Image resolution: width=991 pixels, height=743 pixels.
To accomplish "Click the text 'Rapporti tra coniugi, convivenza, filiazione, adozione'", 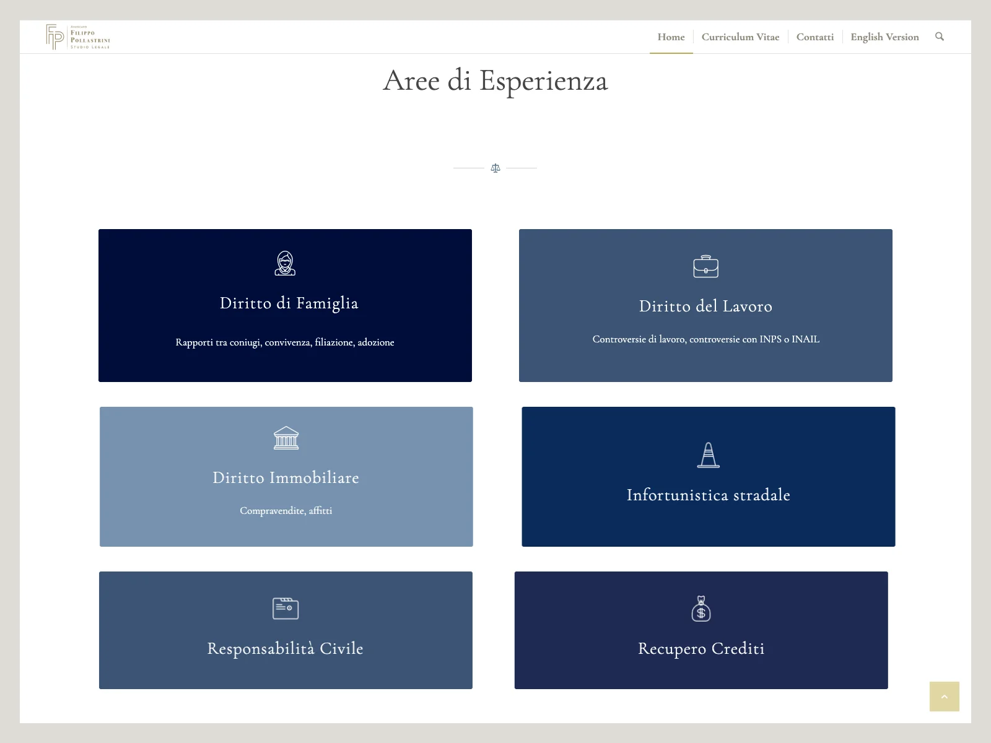I will [285, 342].
